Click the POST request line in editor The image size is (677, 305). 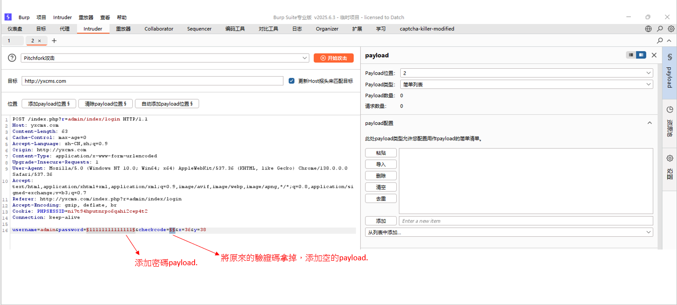tap(80, 119)
